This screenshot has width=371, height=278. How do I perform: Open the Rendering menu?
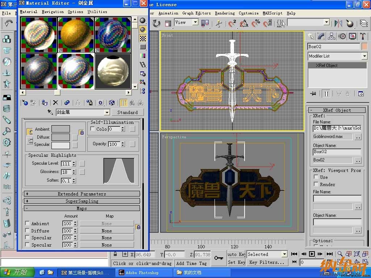(x=225, y=13)
